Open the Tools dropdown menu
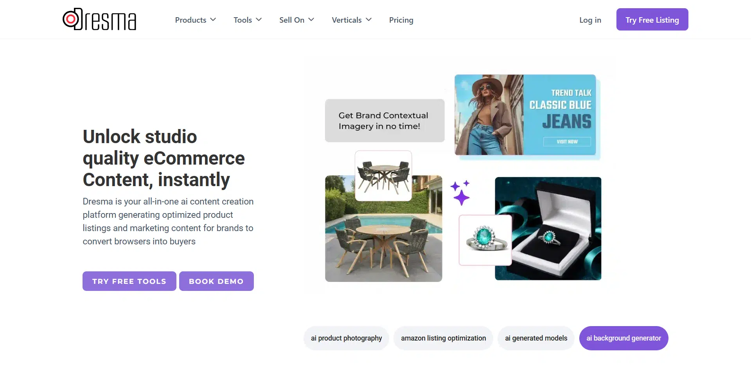 [x=248, y=20]
